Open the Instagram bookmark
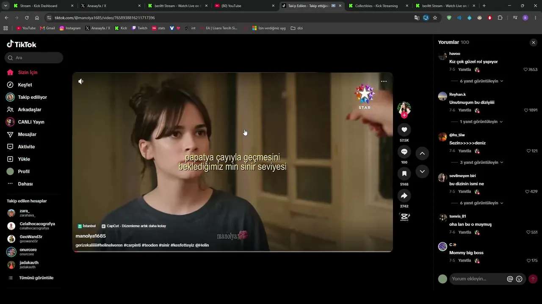 pyautogui.click(x=70, y=28)
